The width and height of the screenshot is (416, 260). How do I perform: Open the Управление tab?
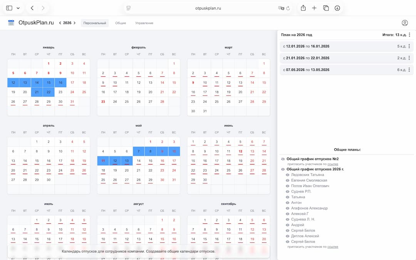pos(144,23)
